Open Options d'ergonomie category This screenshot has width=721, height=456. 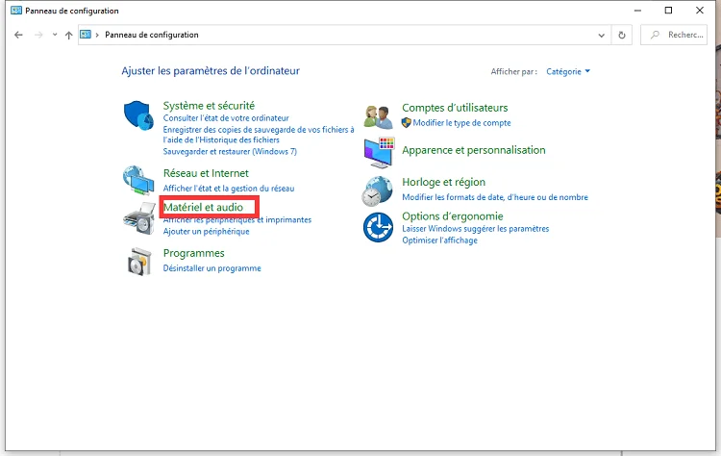453,216
